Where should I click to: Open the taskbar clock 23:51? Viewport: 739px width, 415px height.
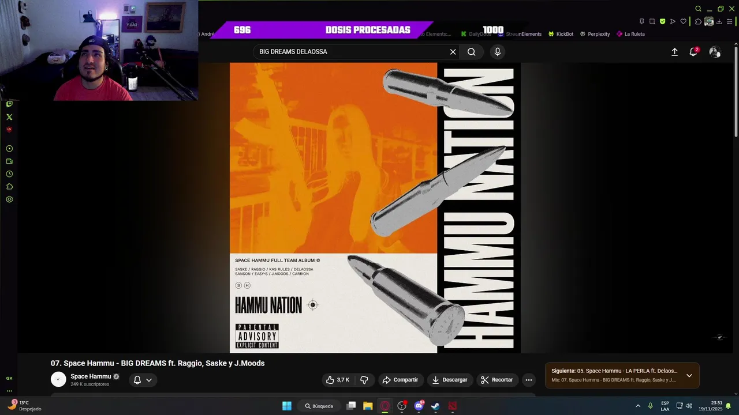click(710, 406)
